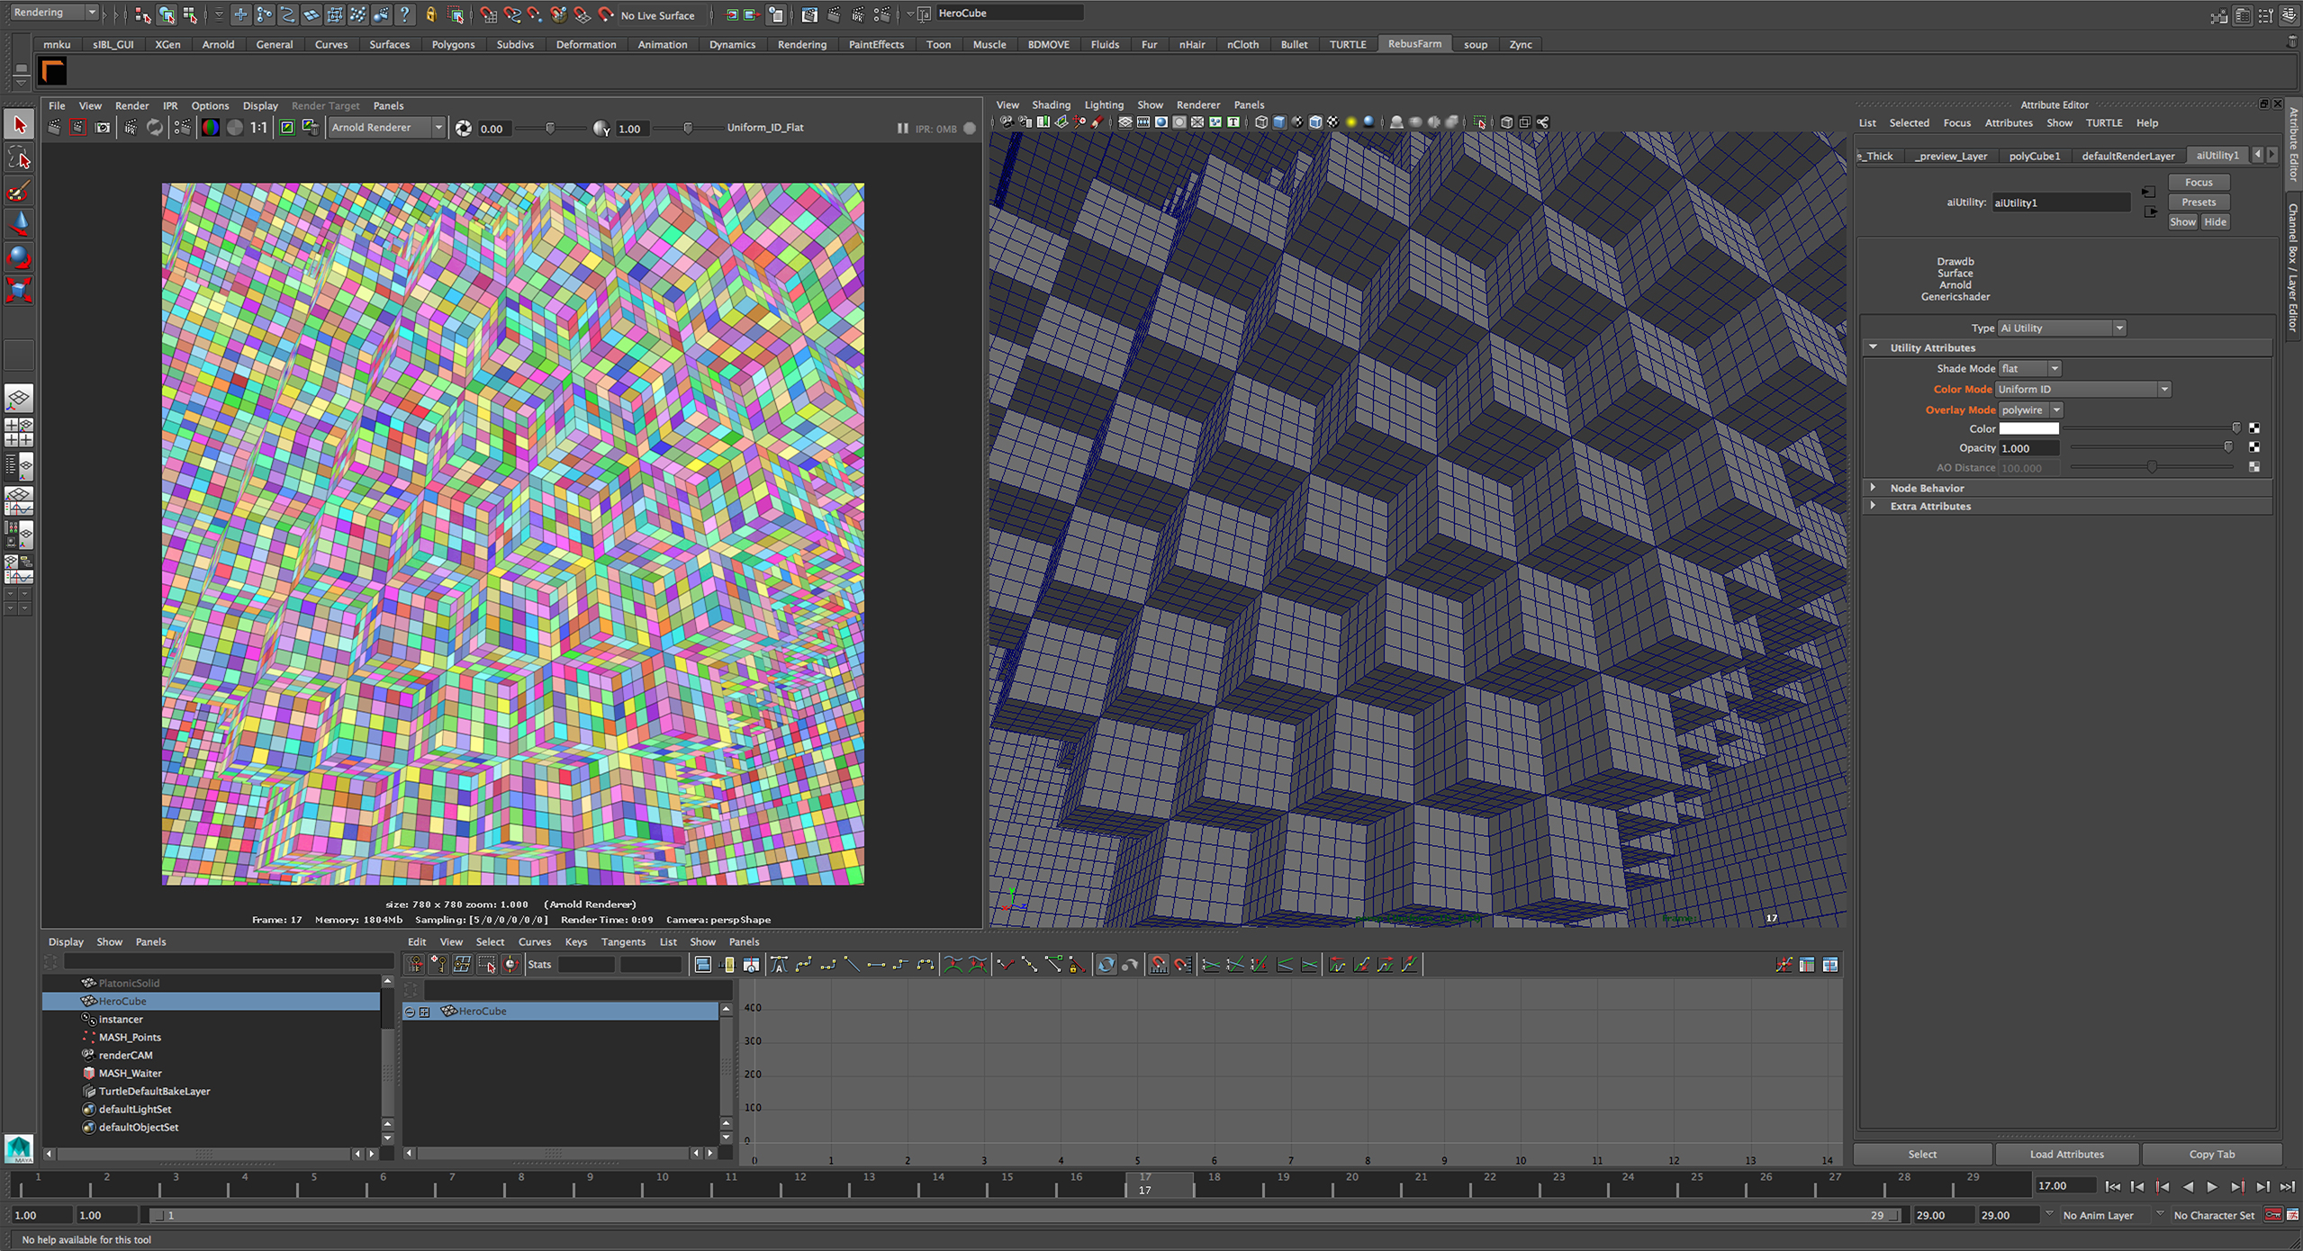Select the renderCAM outliner item

tap(125, 1055)
